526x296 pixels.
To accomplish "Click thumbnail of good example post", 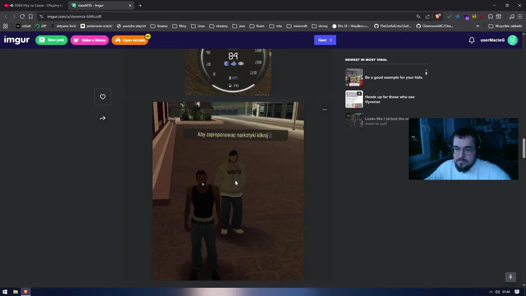I will [354, 77].
